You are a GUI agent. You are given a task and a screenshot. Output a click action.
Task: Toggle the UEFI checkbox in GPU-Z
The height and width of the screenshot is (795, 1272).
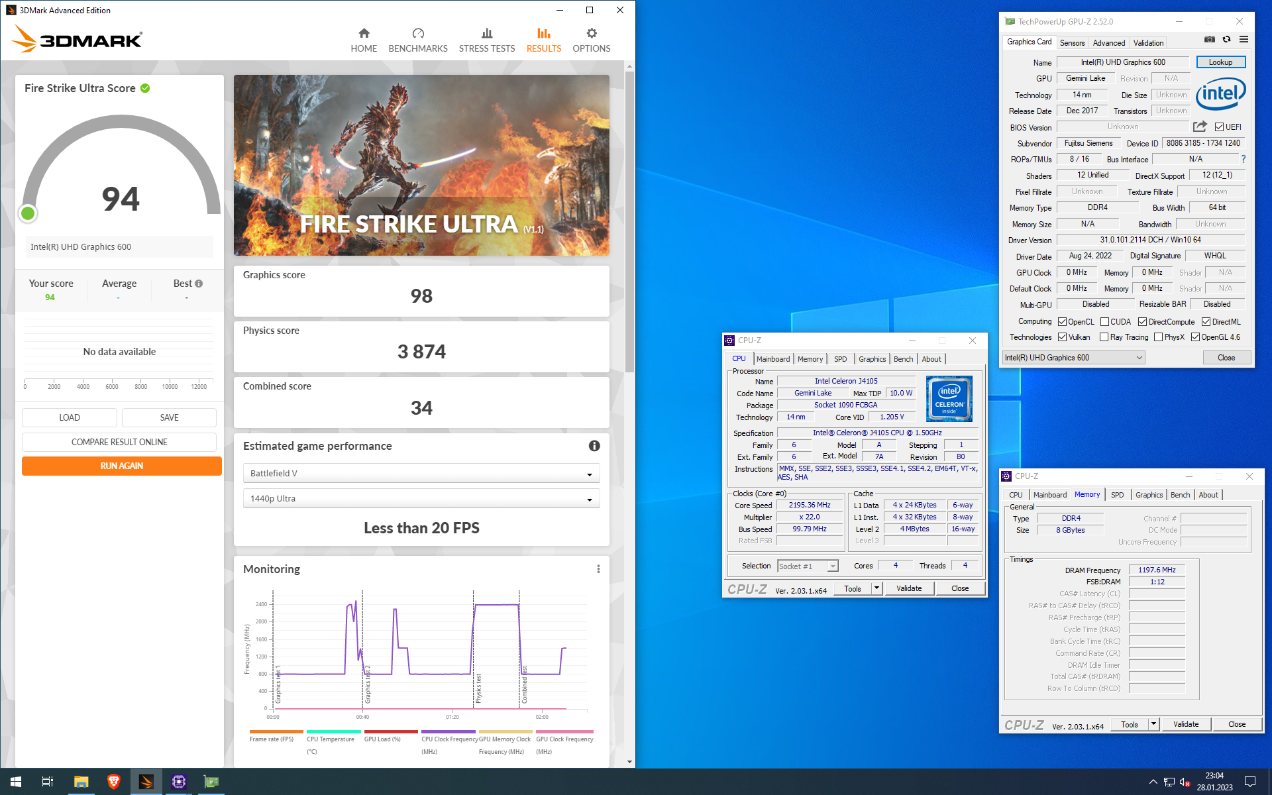(x=1219, y=127)
